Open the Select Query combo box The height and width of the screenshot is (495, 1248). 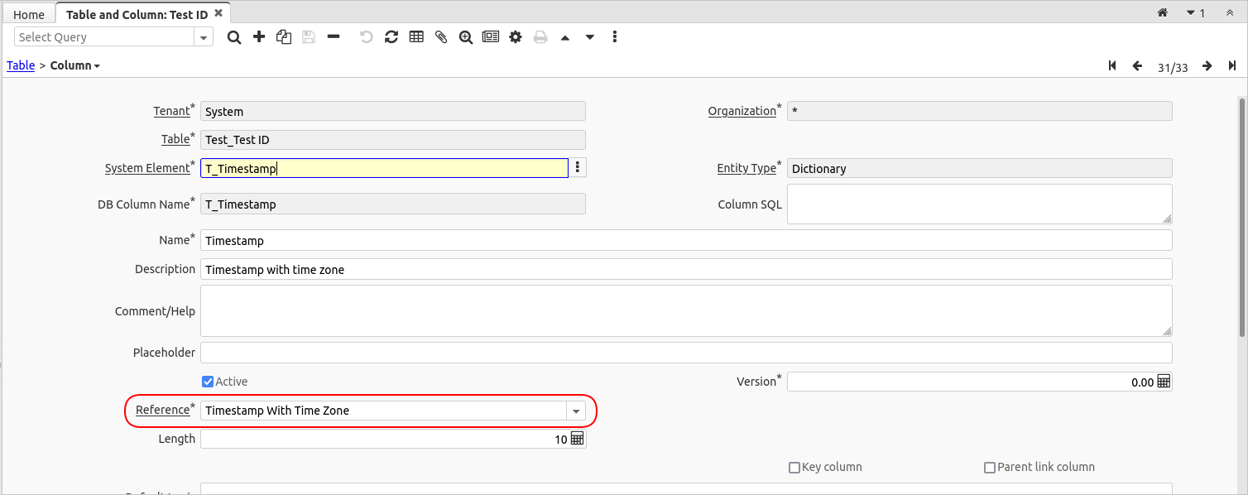pyautogui.click(x=204, y=37)
